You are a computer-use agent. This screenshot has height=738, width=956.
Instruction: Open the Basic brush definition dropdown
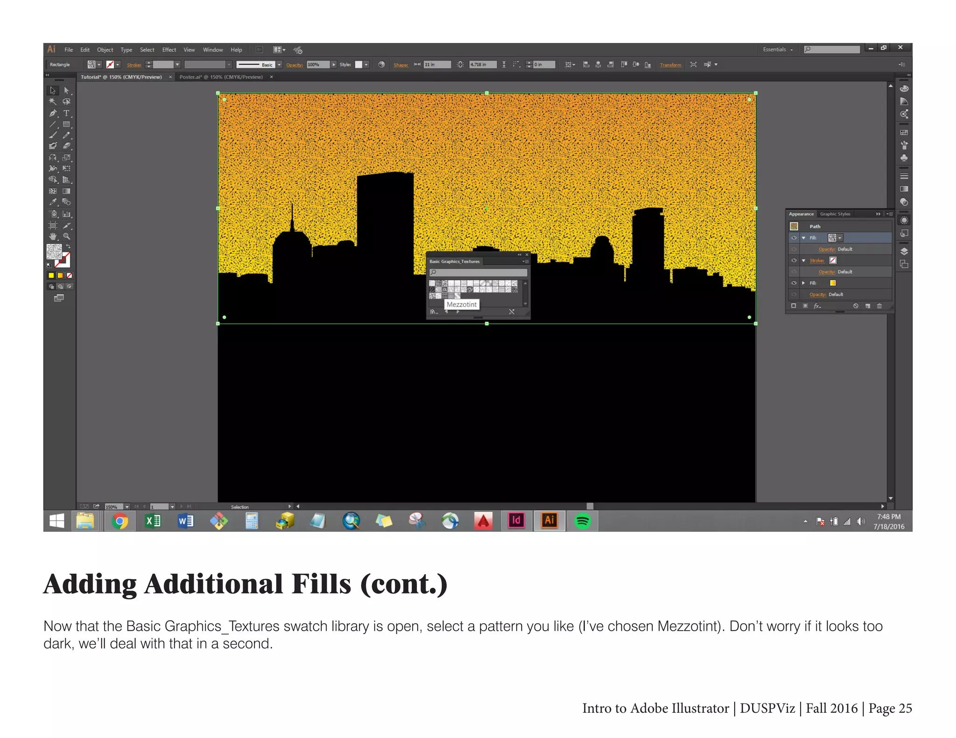click(x=279, y=65)
